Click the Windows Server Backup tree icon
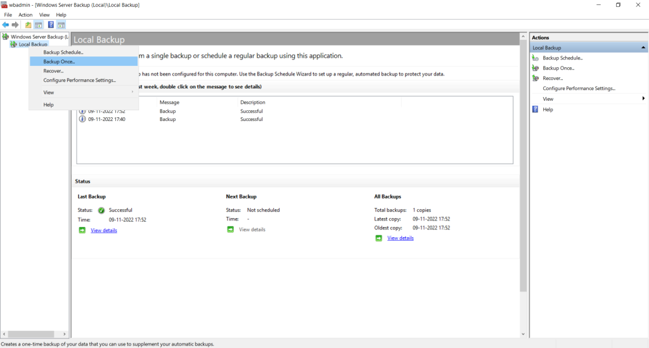Screen dimensions: 649x348 tap(5, 36)
